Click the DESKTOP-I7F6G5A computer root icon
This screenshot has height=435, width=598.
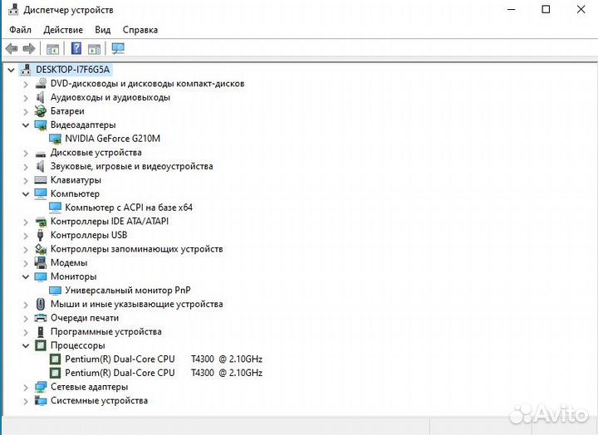pos(26,70)
